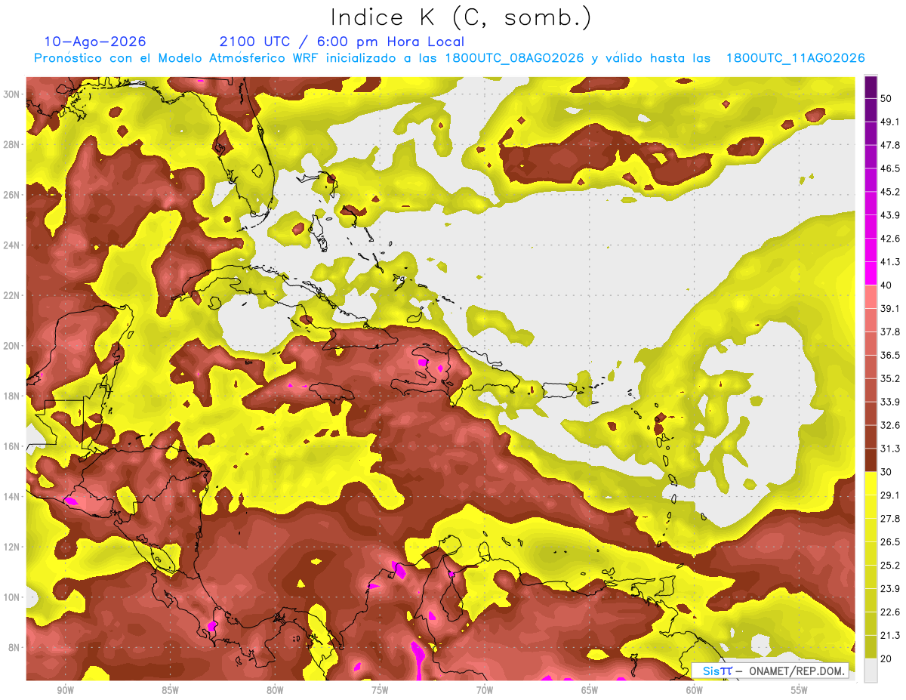Click the 55W longitude axis label
Viewport: 906px width, 700px height.
[799, 690]
